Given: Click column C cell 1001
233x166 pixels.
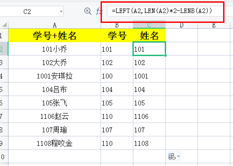Looking at the screenshot, I should [x=149, y=76].
